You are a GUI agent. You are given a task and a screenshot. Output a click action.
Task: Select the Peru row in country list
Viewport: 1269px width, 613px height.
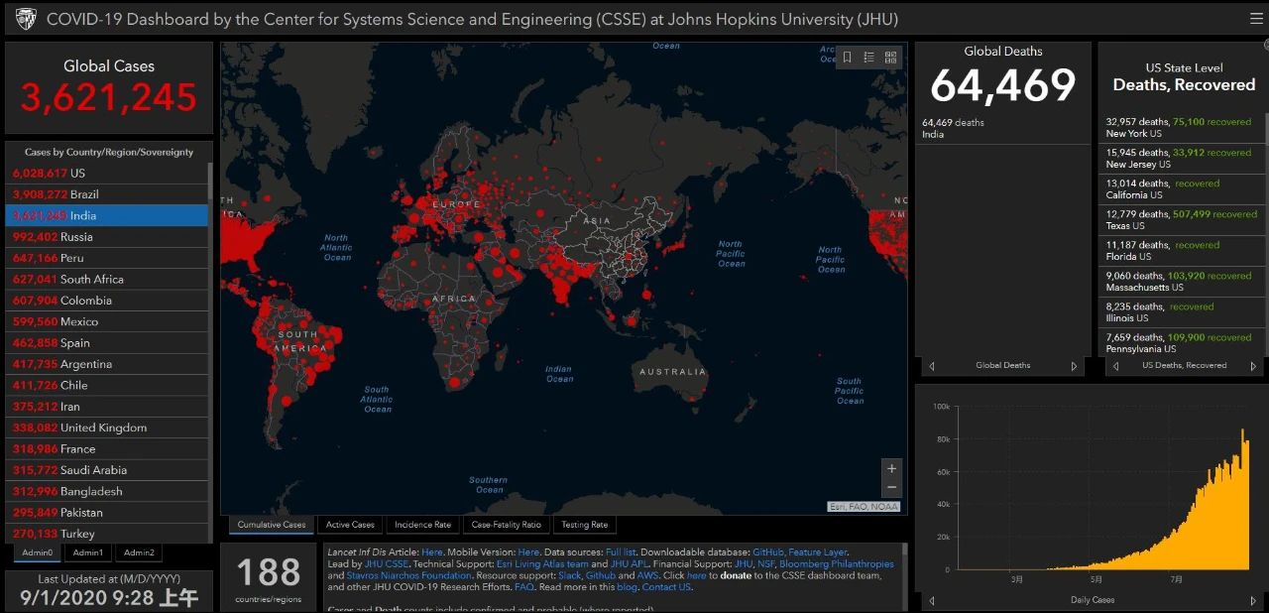point(107,258)
